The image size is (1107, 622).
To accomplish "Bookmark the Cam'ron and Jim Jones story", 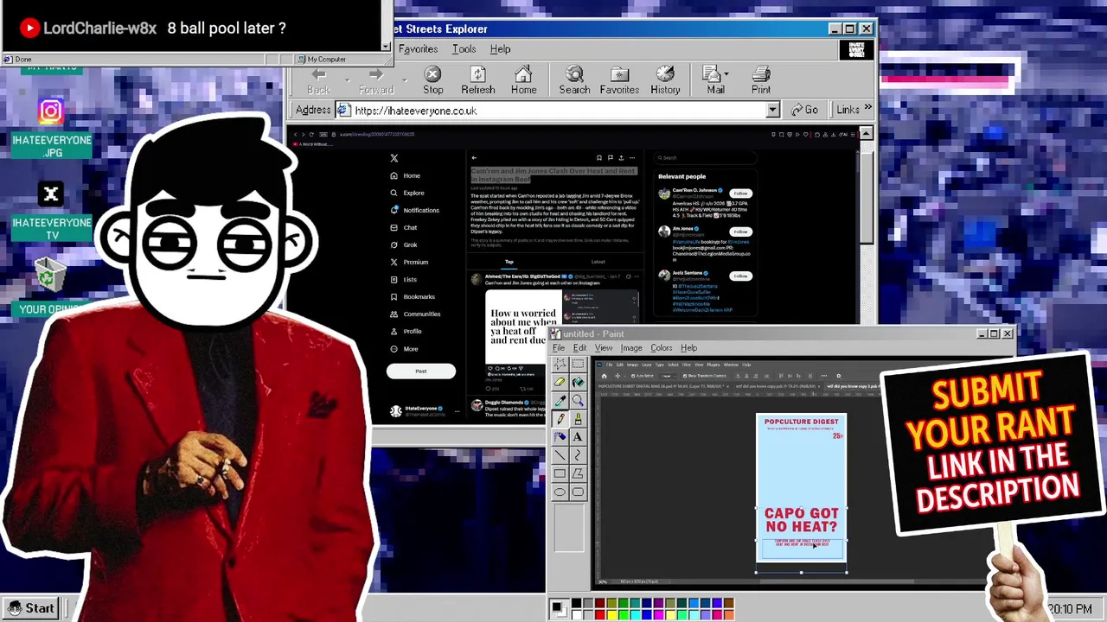I will [598, 158].
